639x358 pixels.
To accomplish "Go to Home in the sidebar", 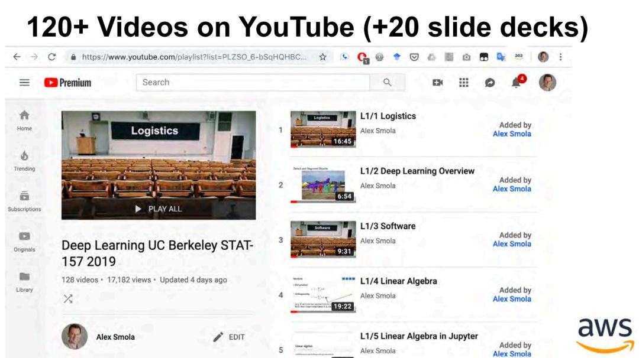I will coord(24,121).
